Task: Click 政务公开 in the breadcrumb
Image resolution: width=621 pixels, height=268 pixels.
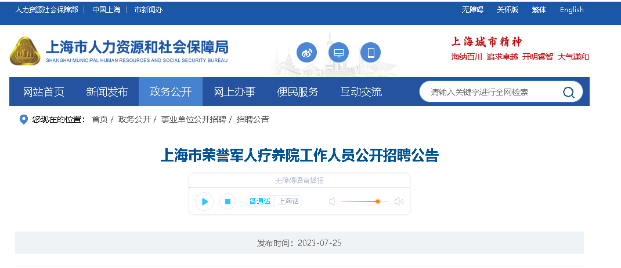Action: tap(135, 119)
